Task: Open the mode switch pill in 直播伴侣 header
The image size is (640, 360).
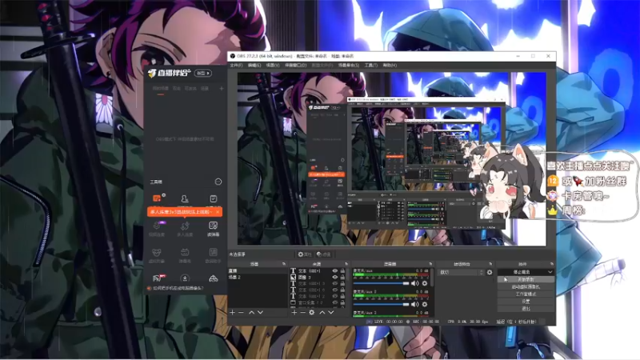Action: click(203, 73)
